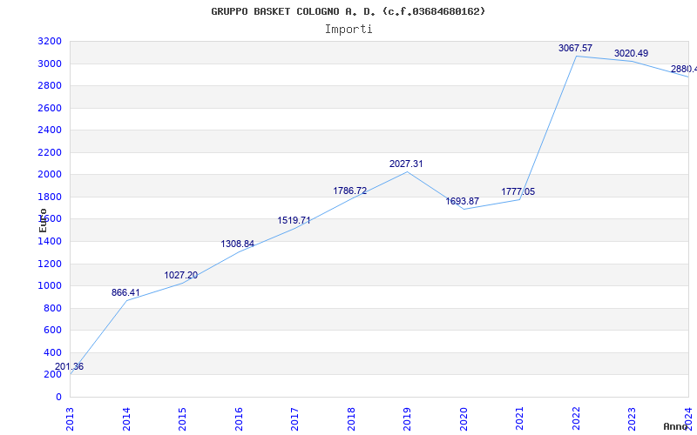Click the 2400 y-axis value

coord(50,130)
